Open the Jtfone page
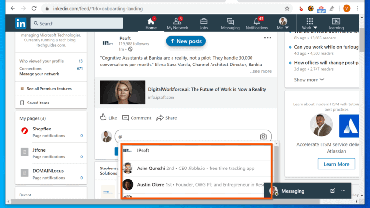Viewport: 370px width, 208px height. point(39,150)
